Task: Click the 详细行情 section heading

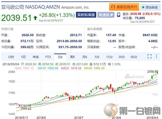Action: 7,29
